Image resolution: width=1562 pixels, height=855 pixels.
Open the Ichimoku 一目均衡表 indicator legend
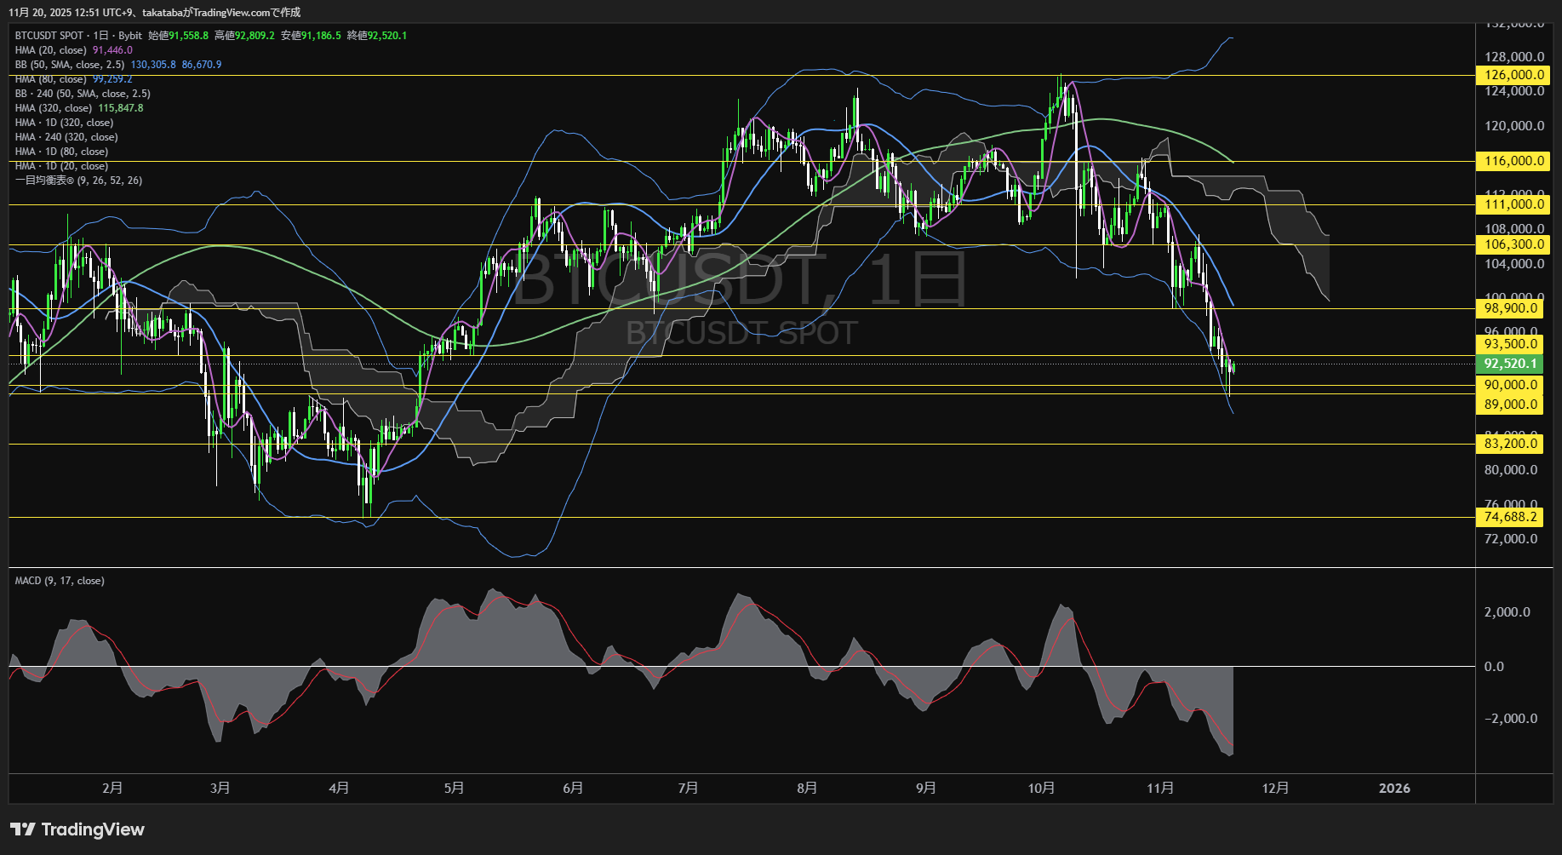coord(78,181)
